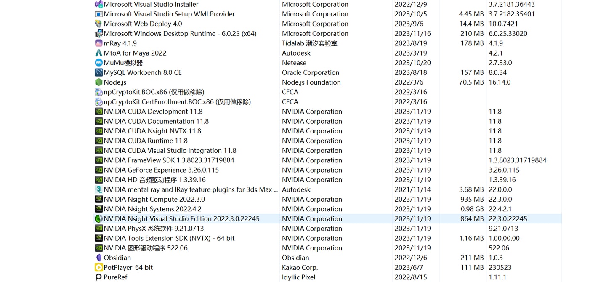This screenshot has height=282, width=606.
Task: Select the MuMu模拟器 app icon
Action: 98,63
